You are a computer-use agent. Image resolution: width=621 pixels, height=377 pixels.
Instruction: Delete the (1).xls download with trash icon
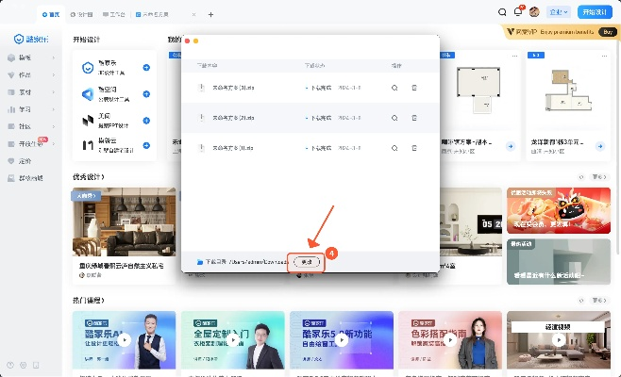[414, 148]
